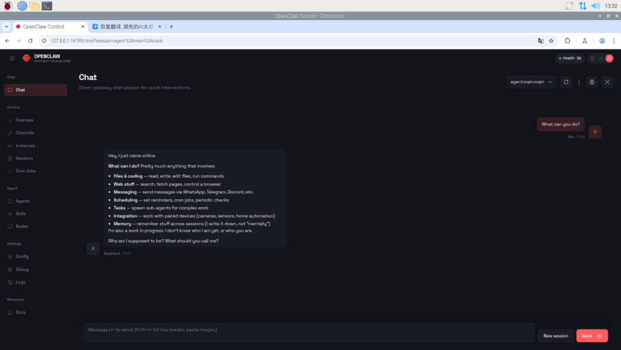
Task: Open the Cron Jobs page
Action: click(36, 171)
